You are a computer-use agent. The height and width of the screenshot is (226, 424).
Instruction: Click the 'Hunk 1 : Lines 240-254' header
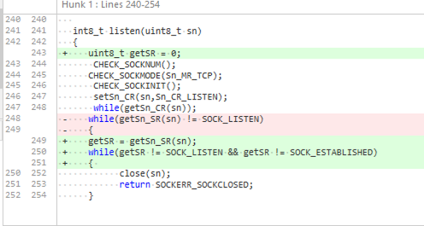[x=111, y=4]
